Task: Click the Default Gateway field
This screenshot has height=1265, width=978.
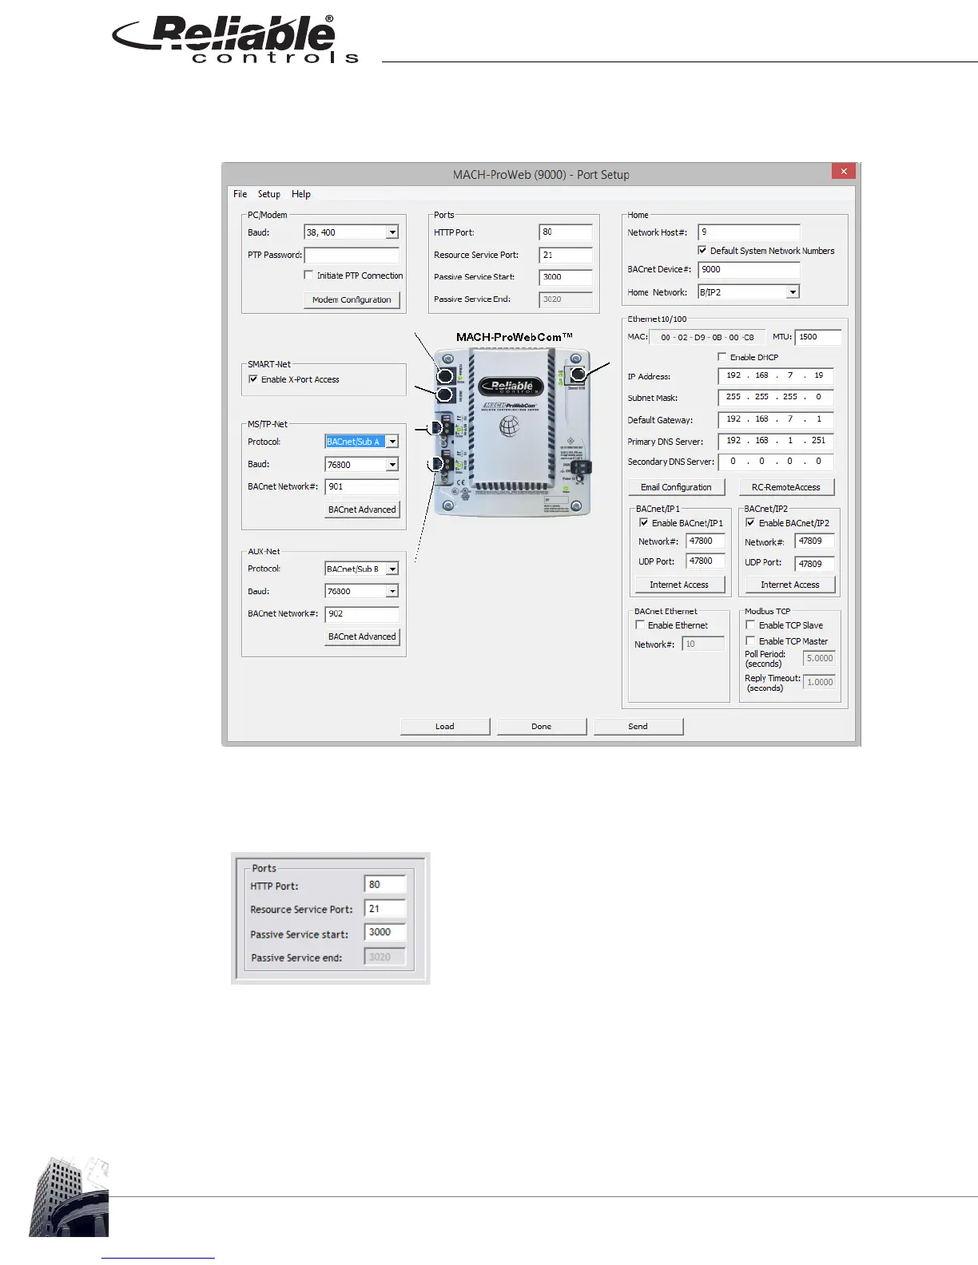Action: (776, 419)
